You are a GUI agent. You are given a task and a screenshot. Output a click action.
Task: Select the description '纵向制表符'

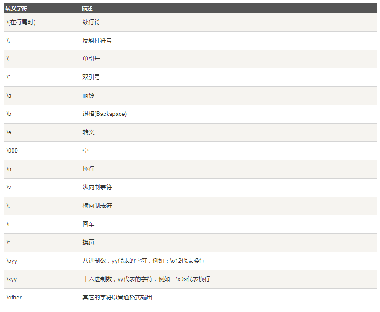click(97, 188)
